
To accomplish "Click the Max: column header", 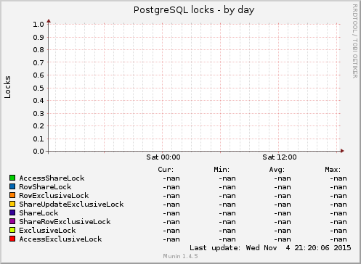I will [333, 170].
